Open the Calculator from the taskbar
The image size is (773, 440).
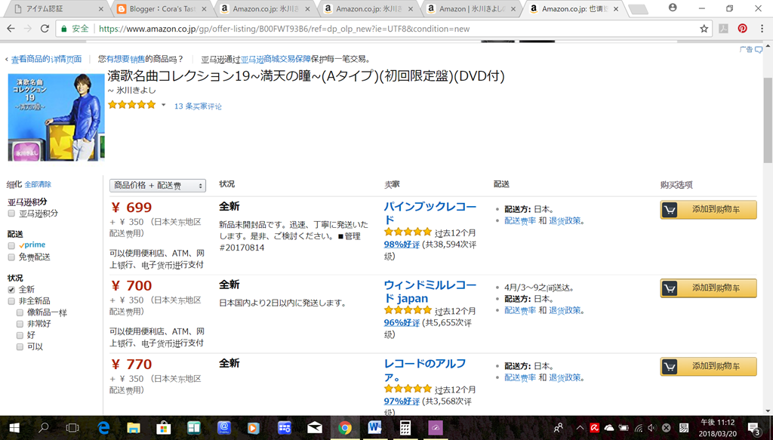point(405,428)
